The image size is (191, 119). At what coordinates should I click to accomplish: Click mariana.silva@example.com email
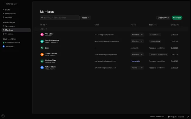pyautogui.click(x=105, y=61)
